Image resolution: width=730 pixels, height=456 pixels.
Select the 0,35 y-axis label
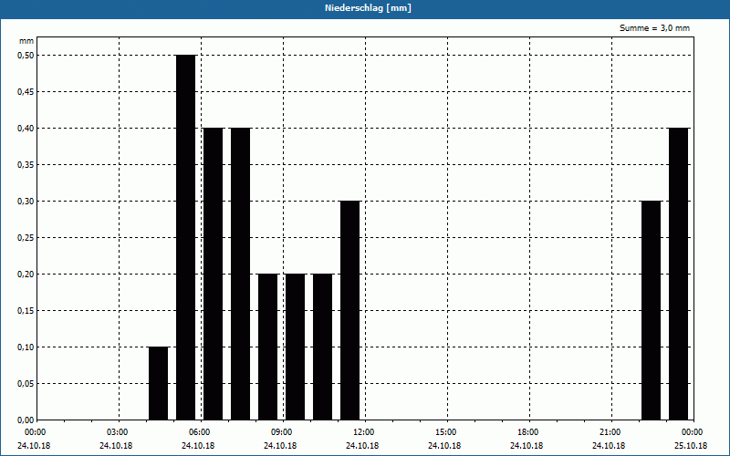26,165
